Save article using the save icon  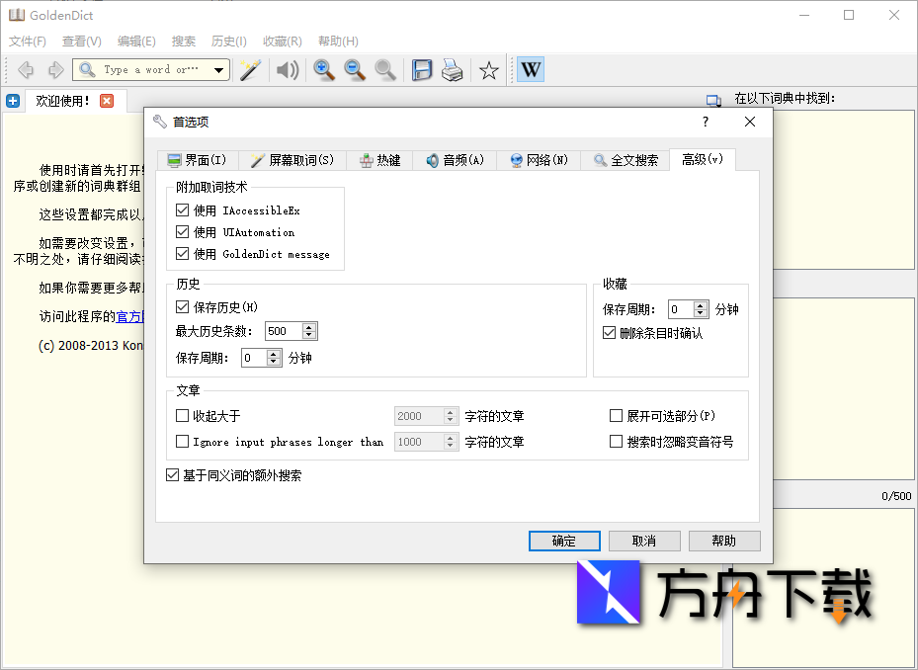[x=423, y=69]
